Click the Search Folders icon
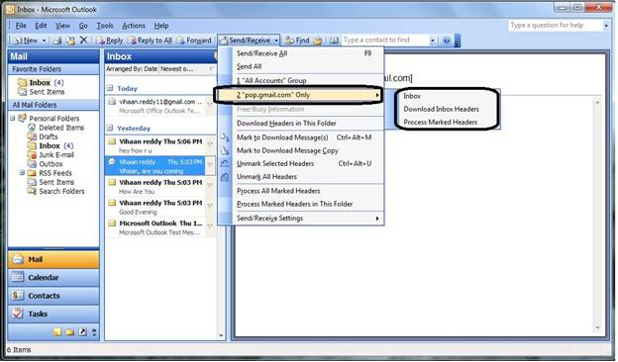The width and height of the screenshot is (618, 362). [32, 191]
